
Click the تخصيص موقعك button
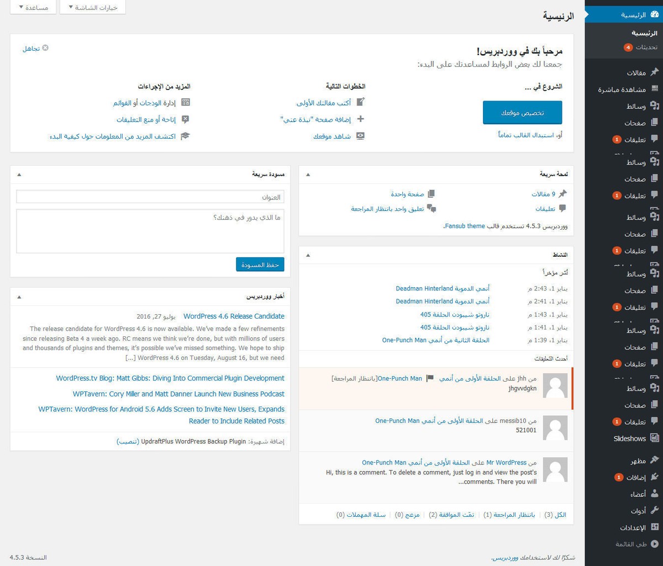pos(522,113)
